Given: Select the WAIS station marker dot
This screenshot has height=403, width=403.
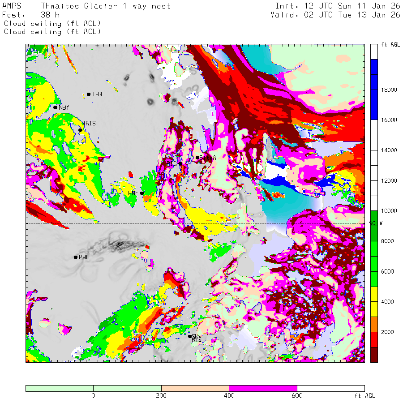Looking at the screenshot, I should click(x=80, y=130).
